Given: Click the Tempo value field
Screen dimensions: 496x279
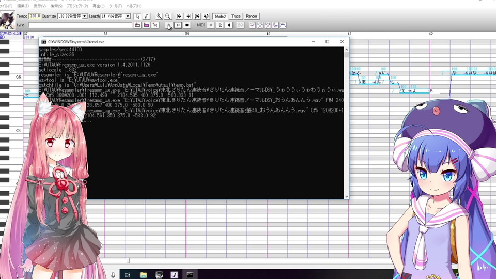Looking at the screenshot, I should (x=35, y=16).
